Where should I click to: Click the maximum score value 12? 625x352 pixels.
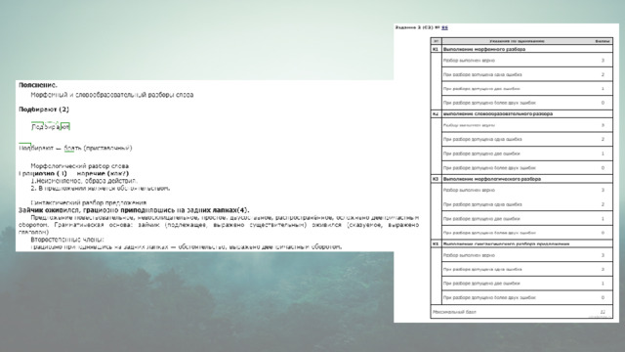(603, 312)
